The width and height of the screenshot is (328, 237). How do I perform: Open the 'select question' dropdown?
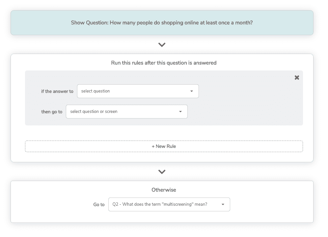[138, 91]
